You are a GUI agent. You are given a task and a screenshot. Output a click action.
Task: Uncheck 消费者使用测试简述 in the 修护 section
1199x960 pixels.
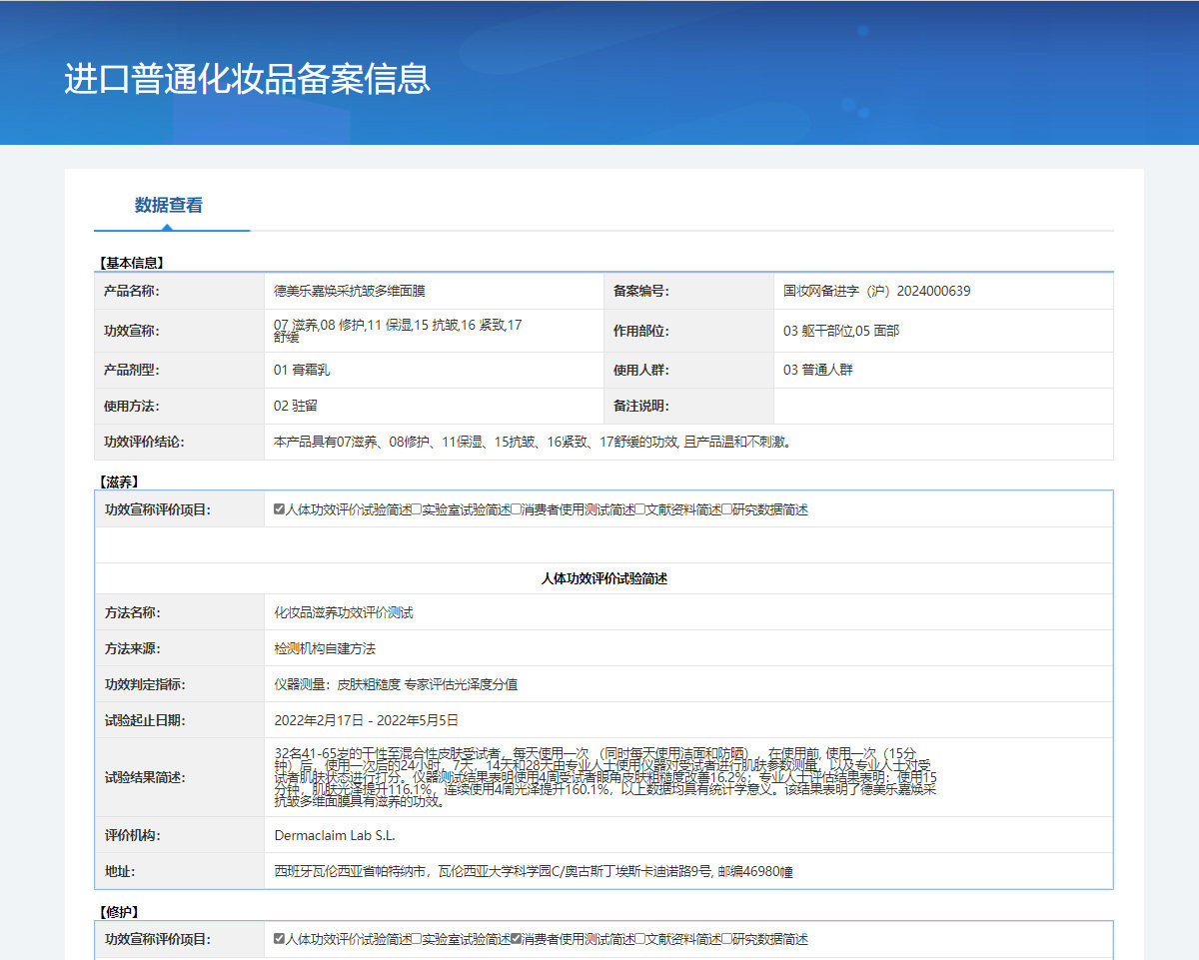click(x=517, y=939)
